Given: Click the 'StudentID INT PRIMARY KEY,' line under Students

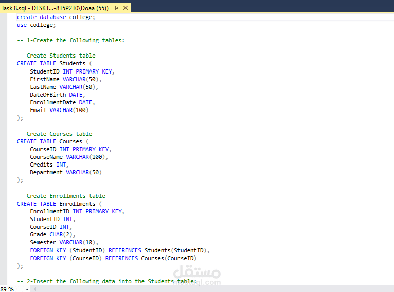Looking at the screenshot, I should [72, 71].
